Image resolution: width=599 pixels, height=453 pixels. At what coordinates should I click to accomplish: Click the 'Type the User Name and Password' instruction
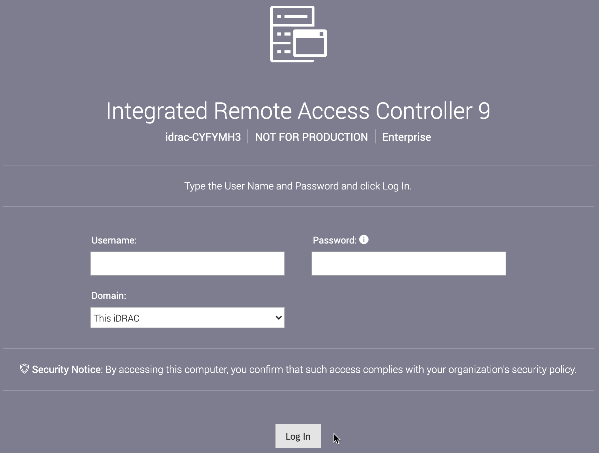click(x=298, y=186)
